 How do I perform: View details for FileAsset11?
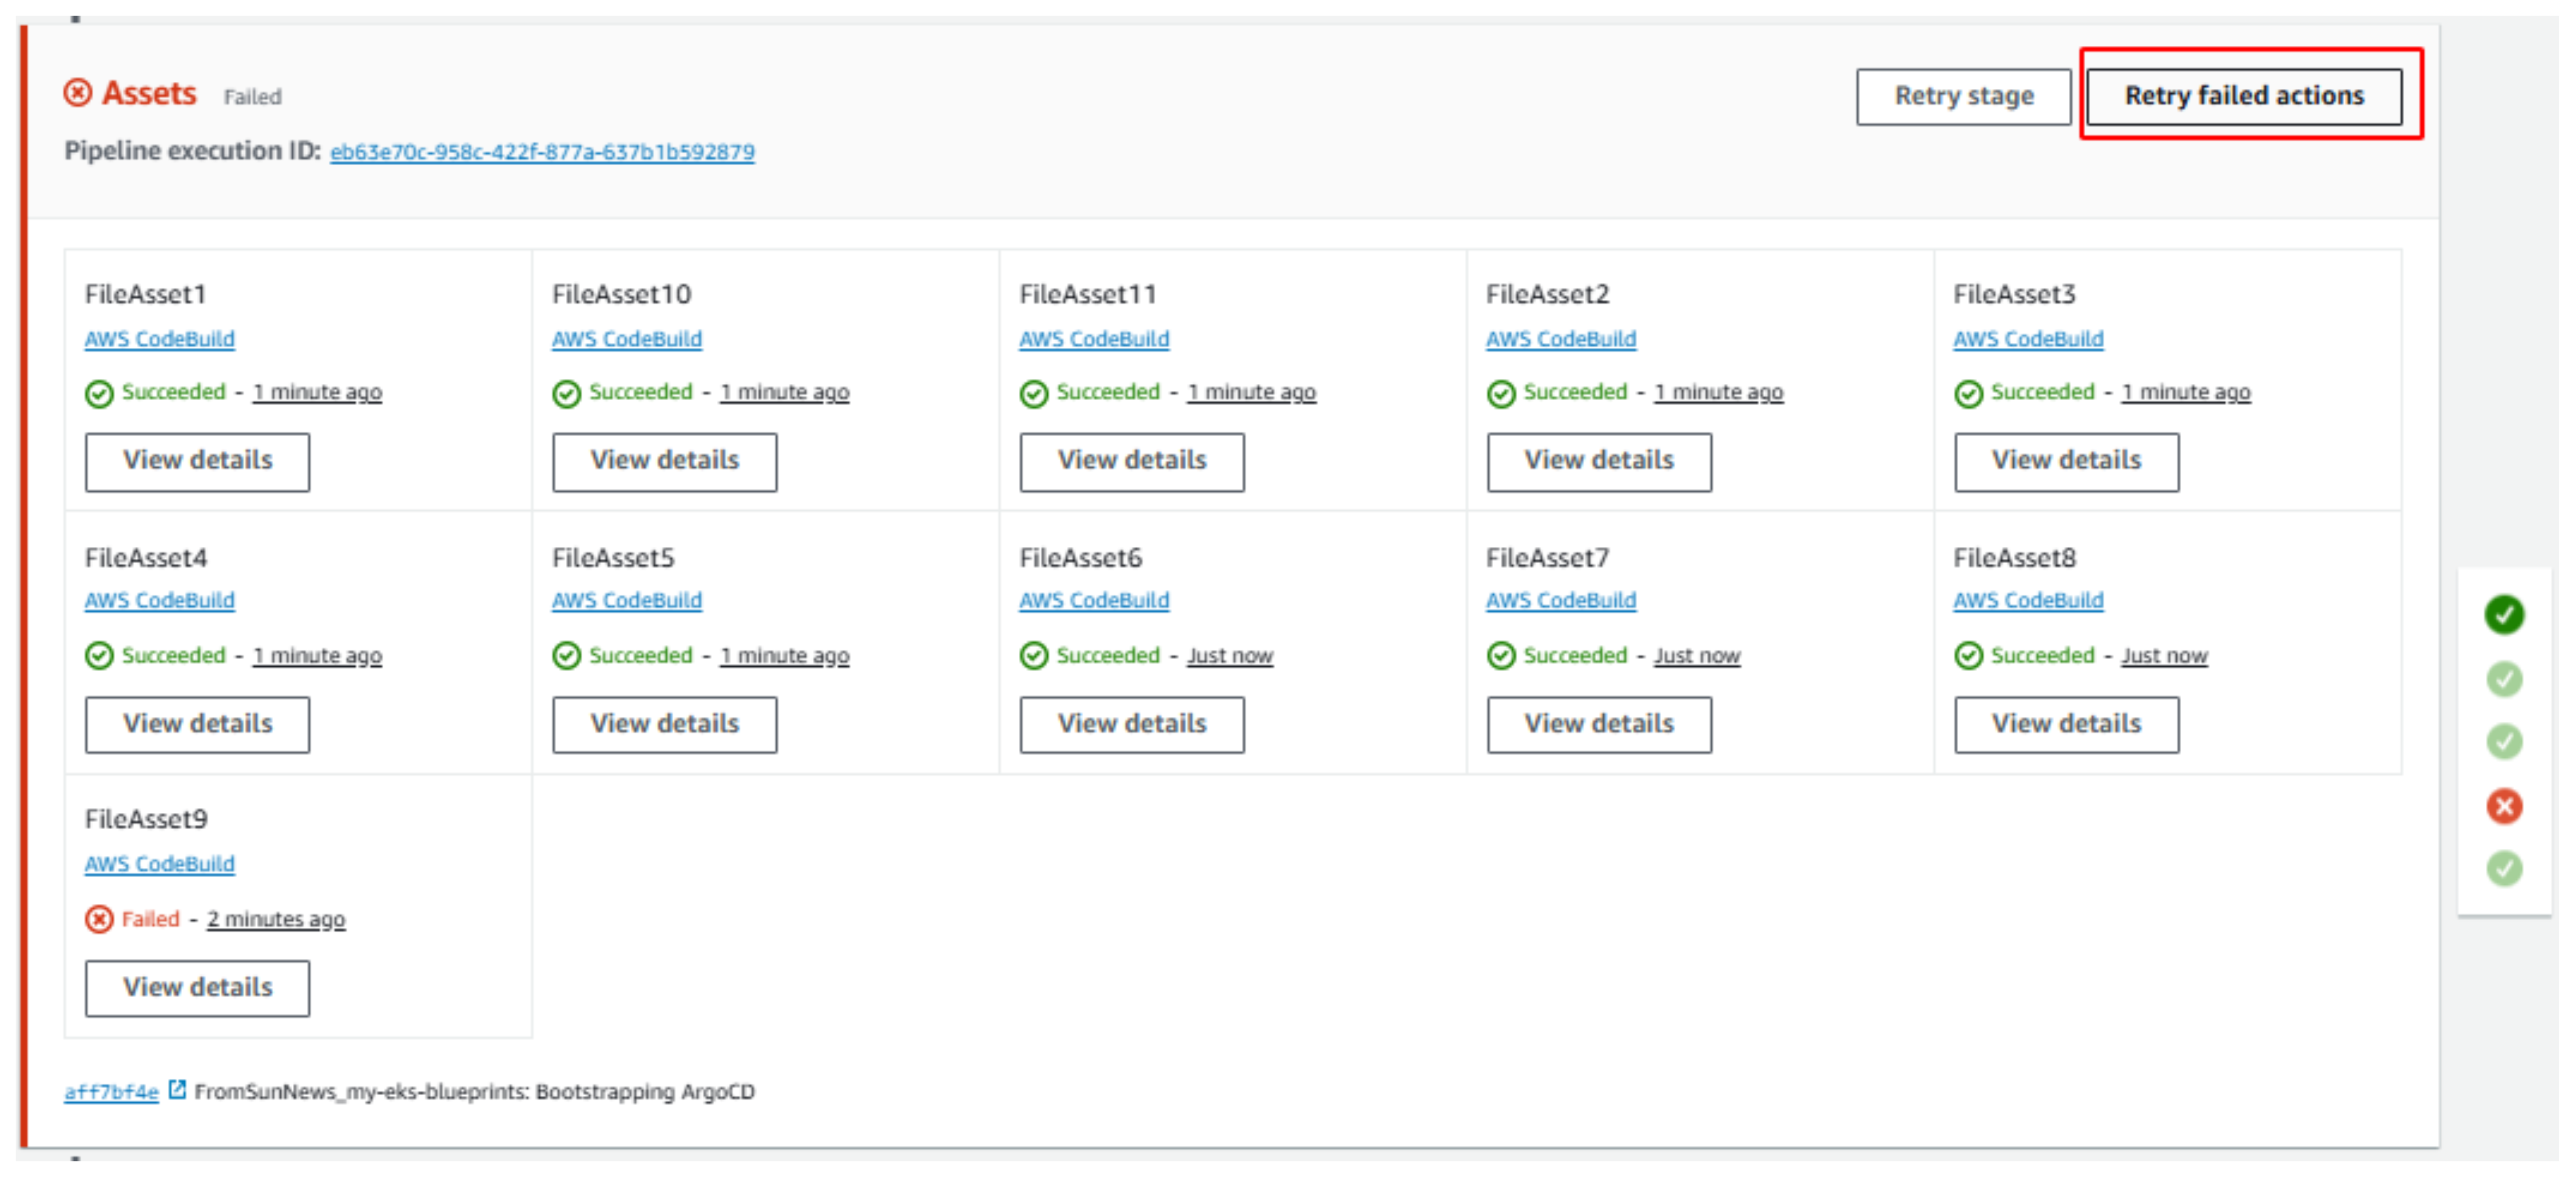tap(1132, 461)
